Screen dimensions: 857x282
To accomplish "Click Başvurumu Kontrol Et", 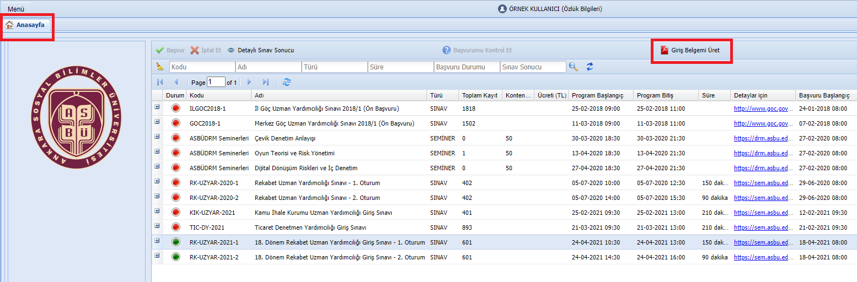I will [477, 50].
